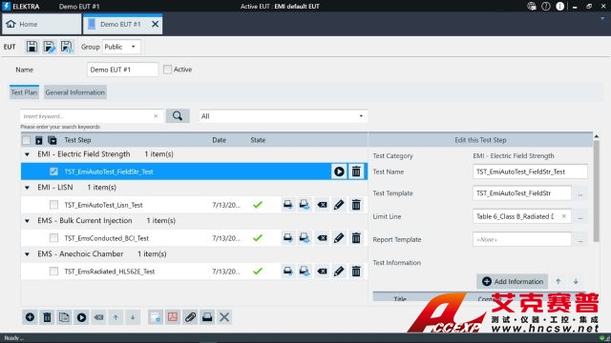Image resolution: width=611 pixels, height=343 pixels.
Task: Collapse the EMS - Bulk Current Injection group
Action: 27,221
